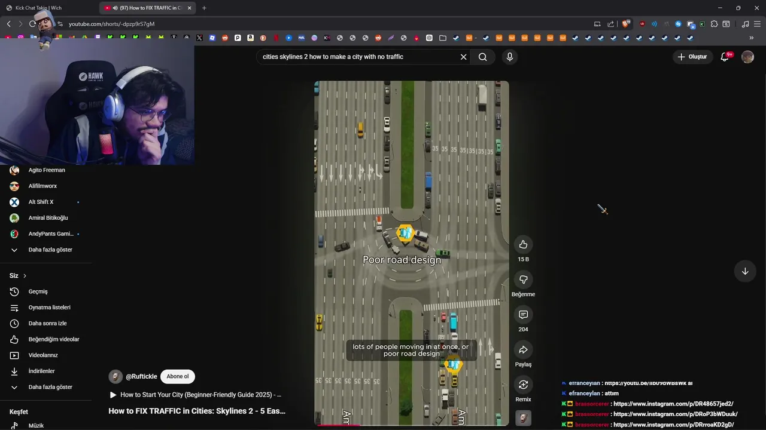Share the short via Paylaş icon
This screenshot has height=430, width=766.
pyautogui.click(x=523, y=350)
